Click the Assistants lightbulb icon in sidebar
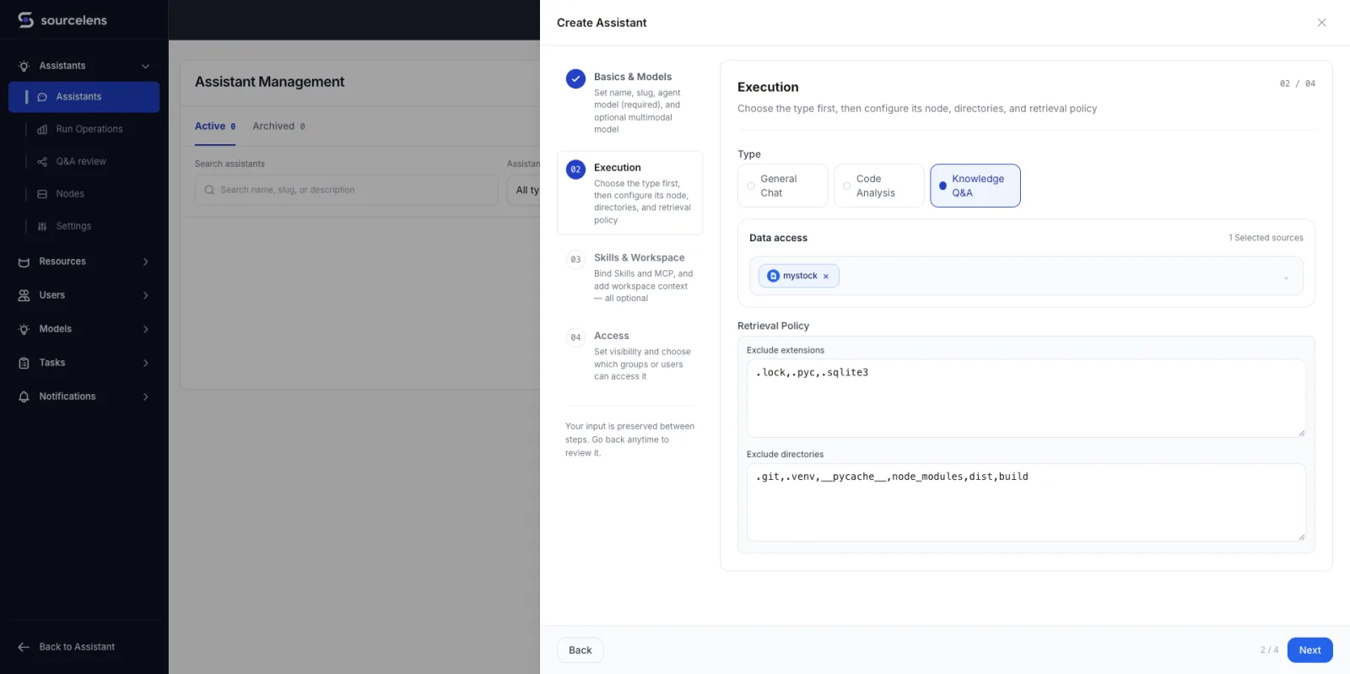1350x674 pixels. [24, 66]
